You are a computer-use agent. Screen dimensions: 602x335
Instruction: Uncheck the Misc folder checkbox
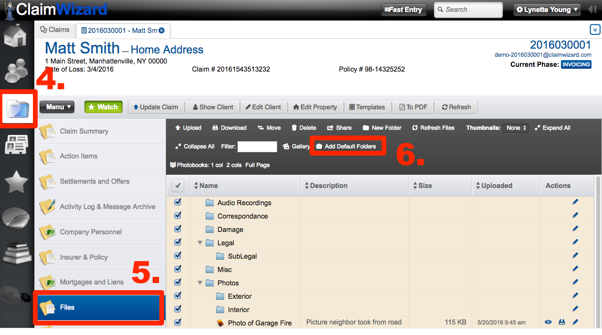pos(178,269)
